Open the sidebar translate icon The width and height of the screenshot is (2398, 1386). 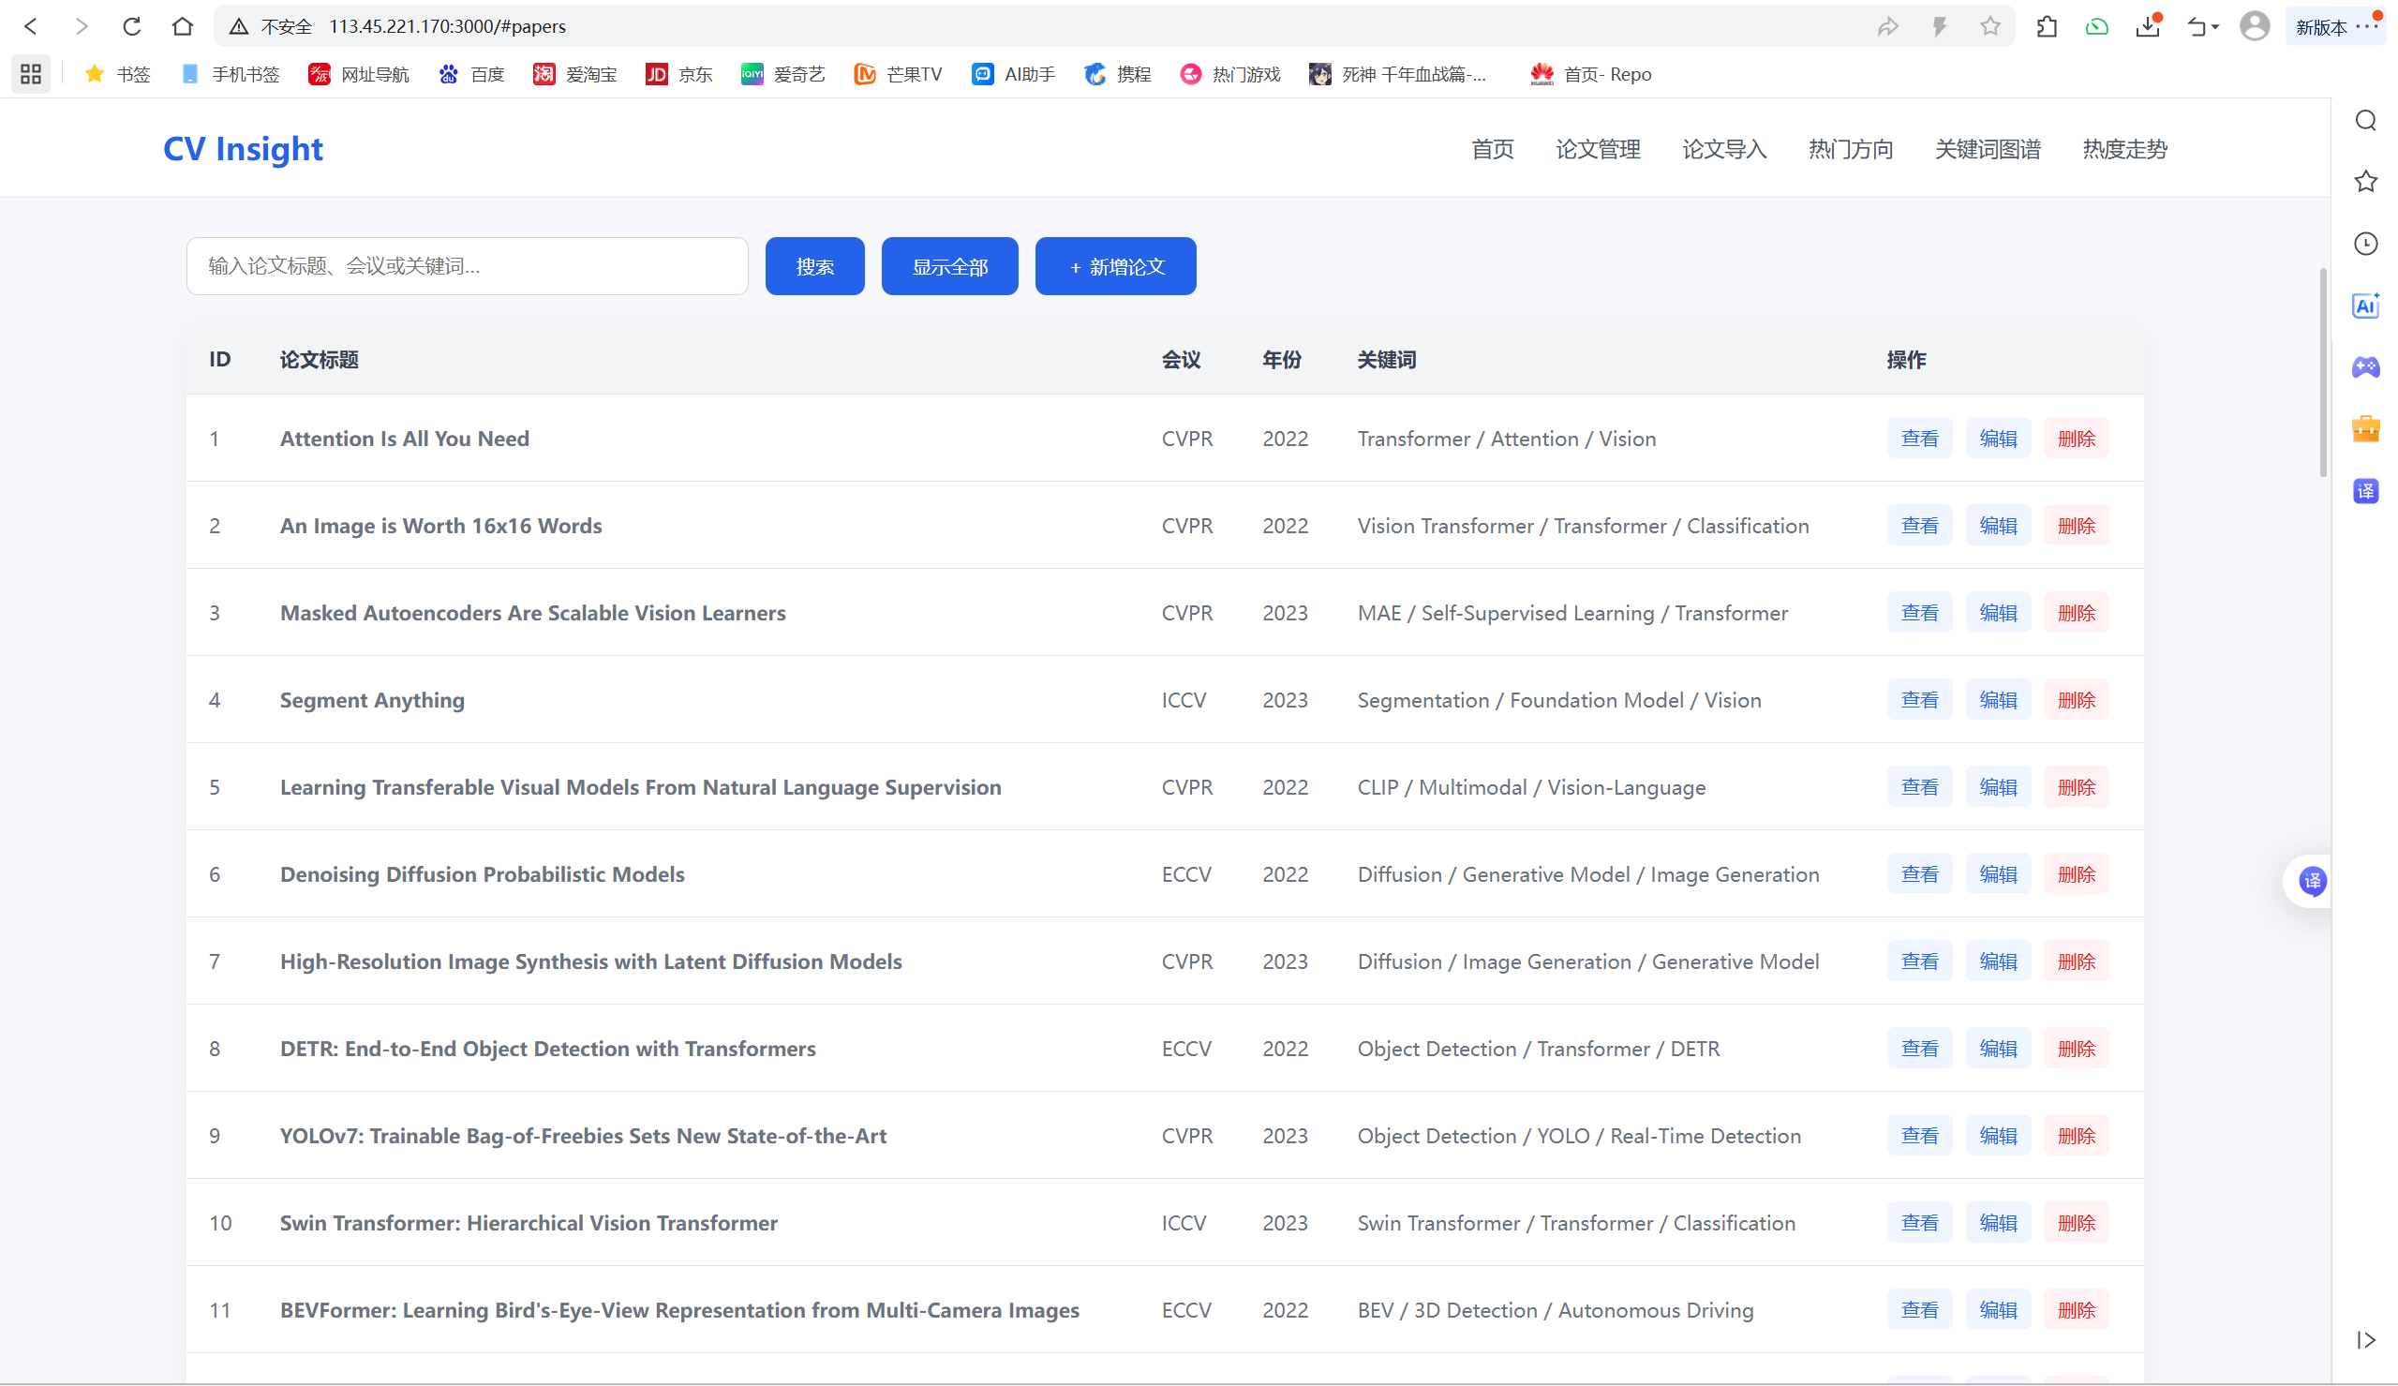click(2365, 491)
